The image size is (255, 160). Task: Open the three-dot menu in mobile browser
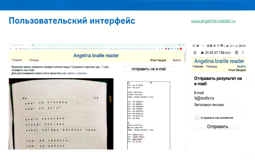(x=243, y=53)
